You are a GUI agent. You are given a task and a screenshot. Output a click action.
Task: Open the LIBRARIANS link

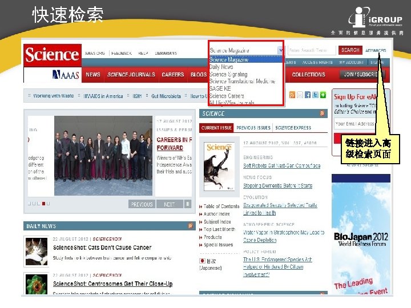(166, 53)
